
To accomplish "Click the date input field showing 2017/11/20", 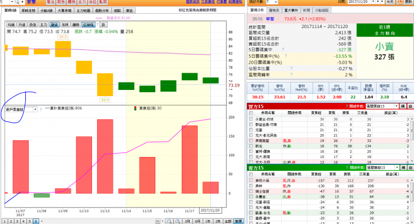I will point(359,2).
